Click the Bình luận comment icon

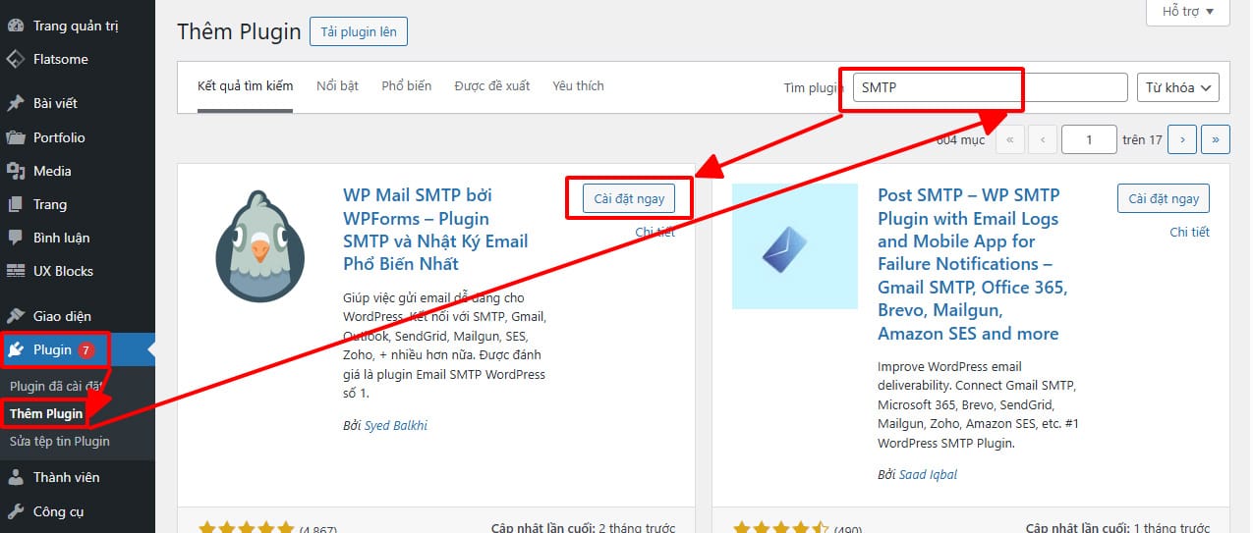click(16, 238)
